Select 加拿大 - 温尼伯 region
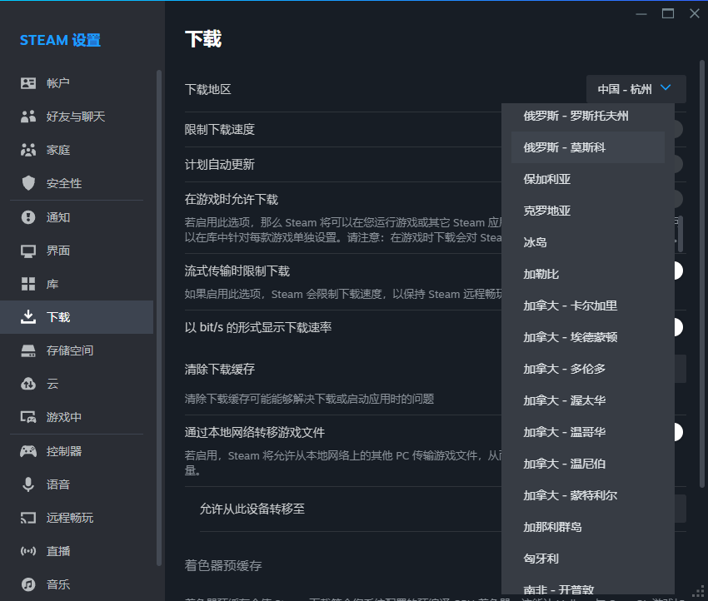Image resolution: width=708 pixels, height=601 pixels. click(x=587, y=464)
